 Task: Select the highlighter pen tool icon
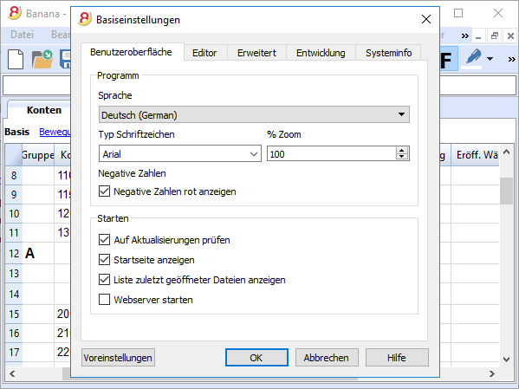coord(473,57)
